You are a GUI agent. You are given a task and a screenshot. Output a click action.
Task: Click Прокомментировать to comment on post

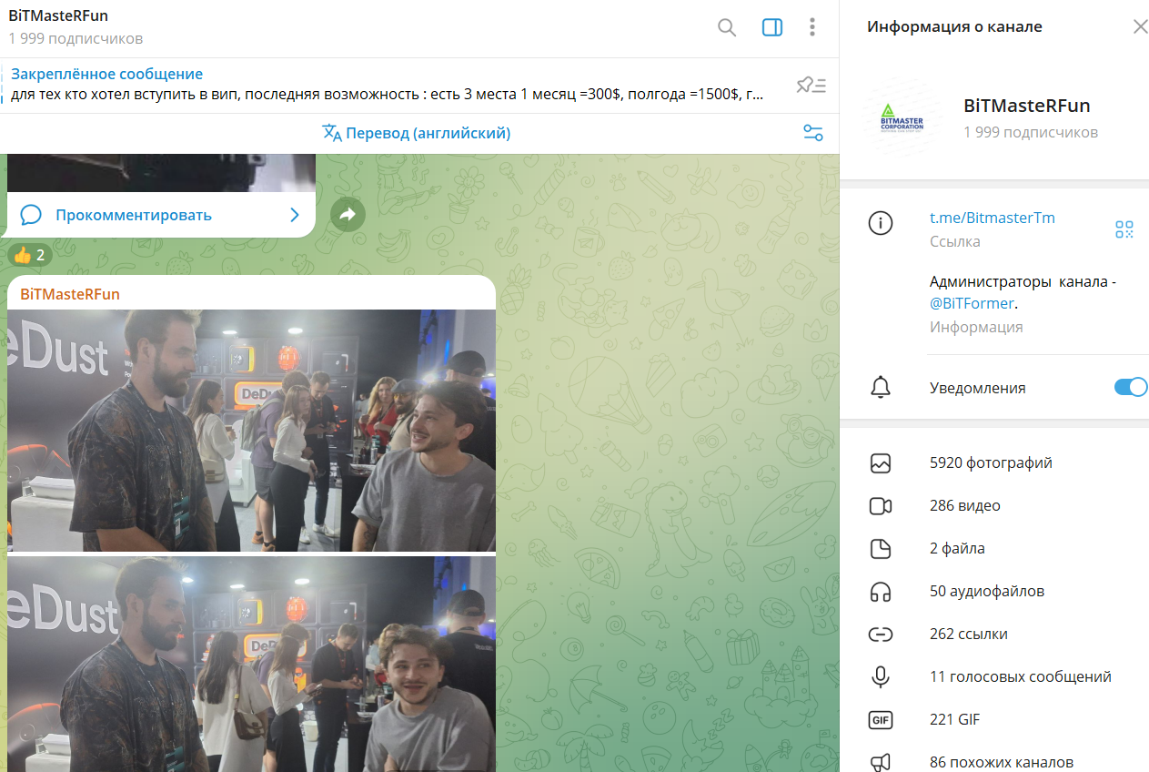tap(134, 215)
